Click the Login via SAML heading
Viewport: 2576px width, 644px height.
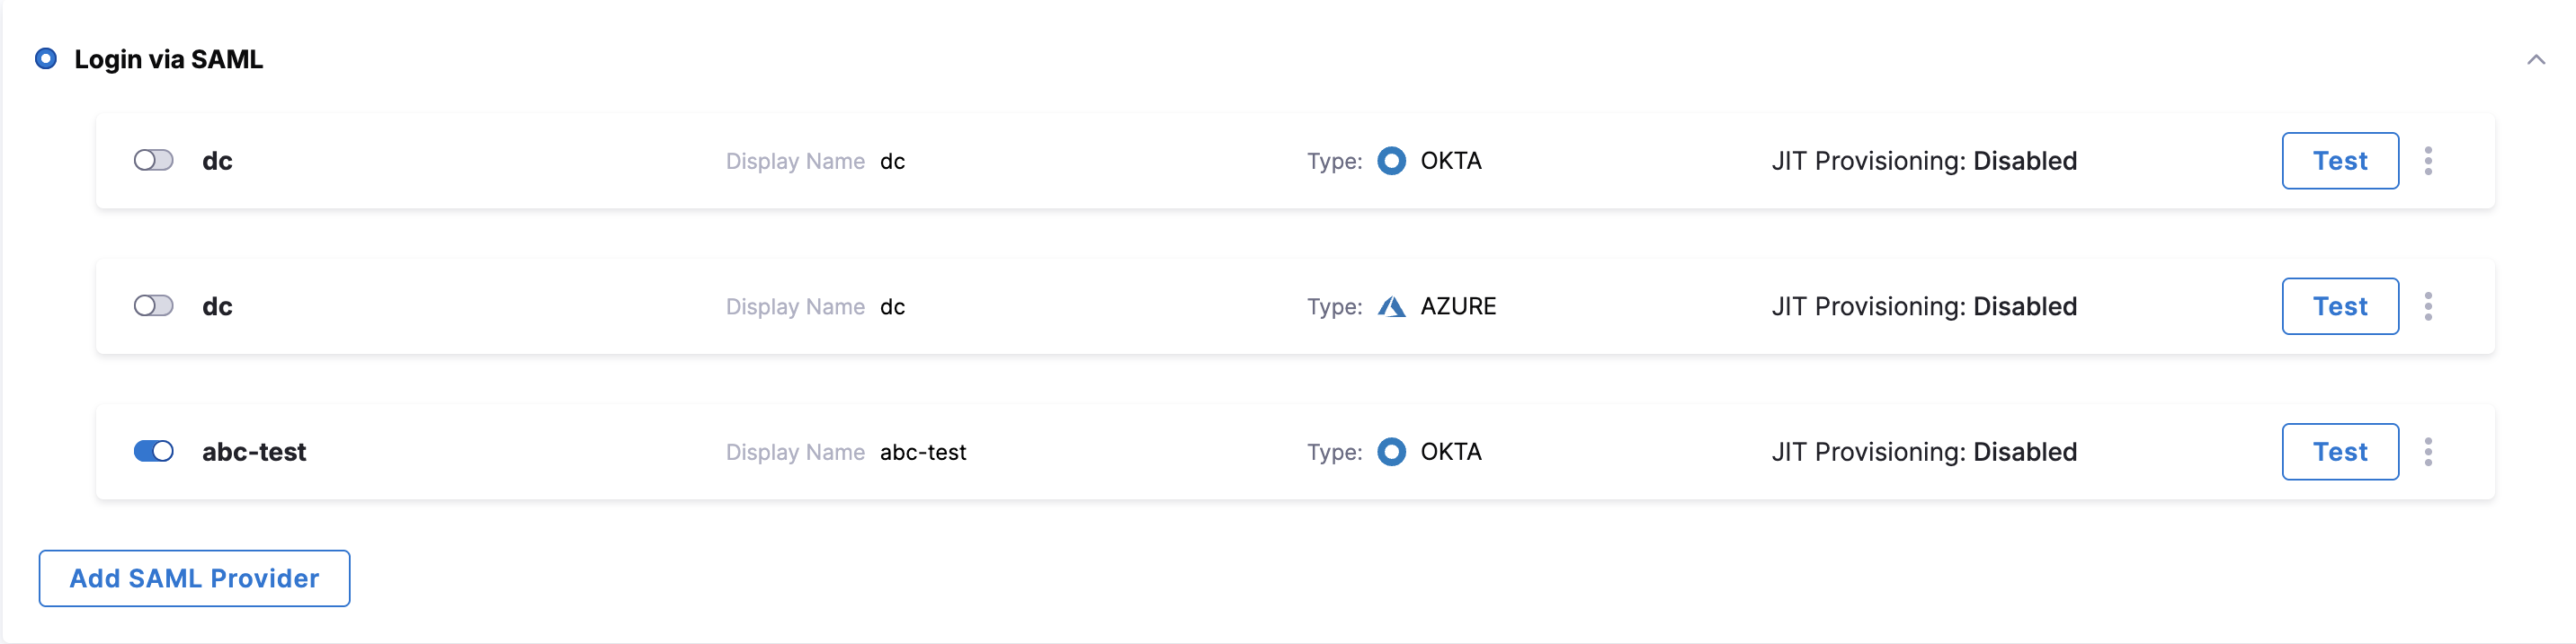168,60
